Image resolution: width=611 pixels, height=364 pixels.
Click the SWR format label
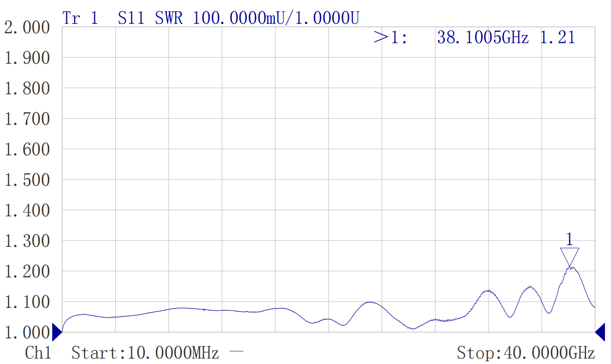pyautogui.click(x=169, y=18)
